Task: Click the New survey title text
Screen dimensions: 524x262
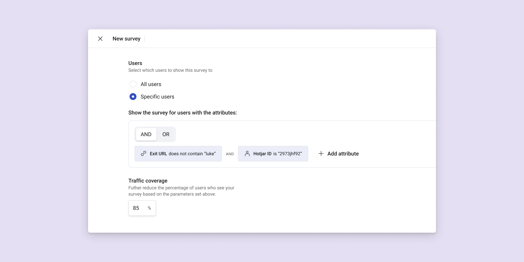Action: click(126, 39)
